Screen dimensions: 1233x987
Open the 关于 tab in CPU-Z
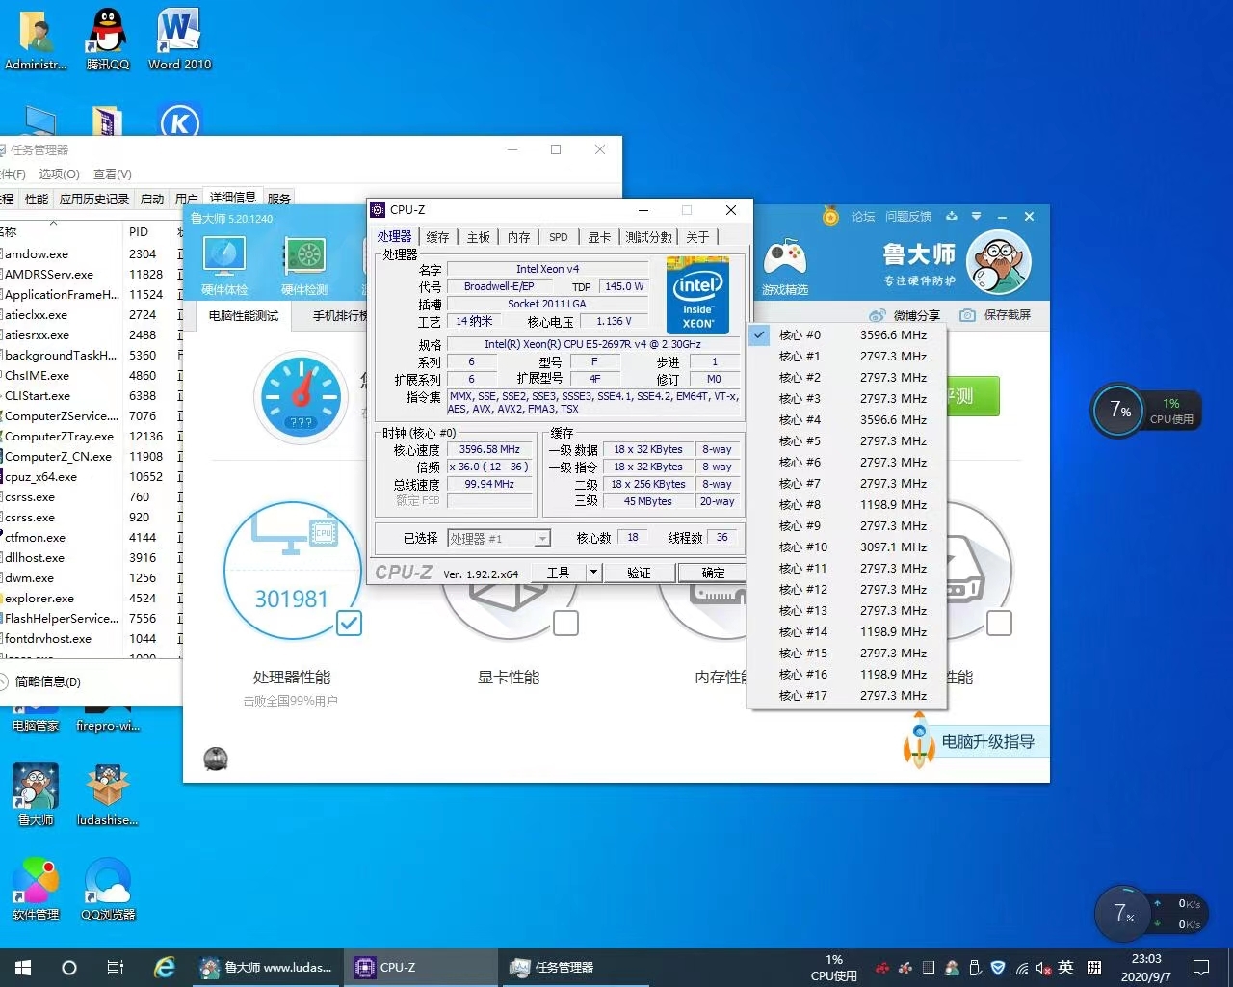697,237
